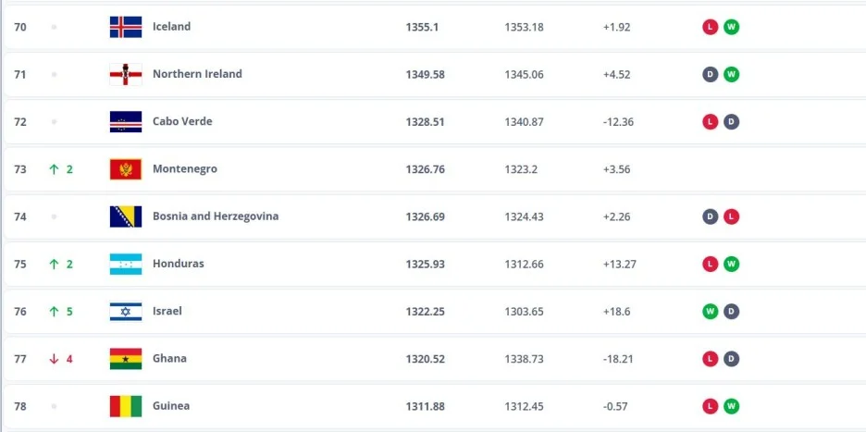Screen dimensions: 866x432
Task: Click the Israel flag icon
Action: click(x=126, y=311)
